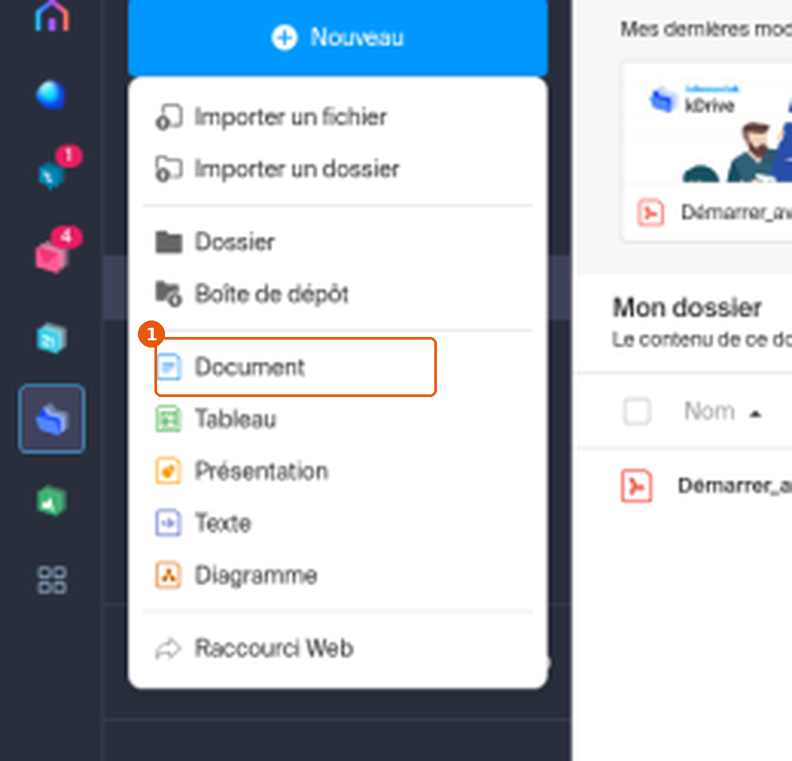Click the Diagramme icon
Screen dimensions: 792x761
point(168,575)
